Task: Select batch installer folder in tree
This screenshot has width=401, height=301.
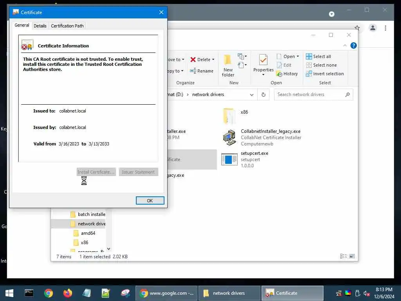Action: (88, 214)
